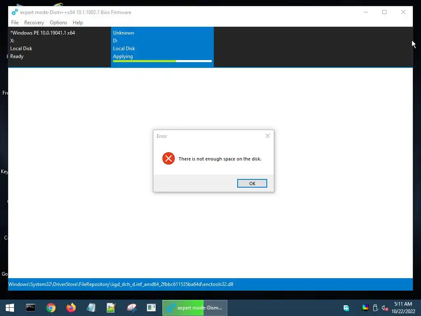Open the disk tool taskbar icon
The image size is (421, 316).
pos(132,308)
